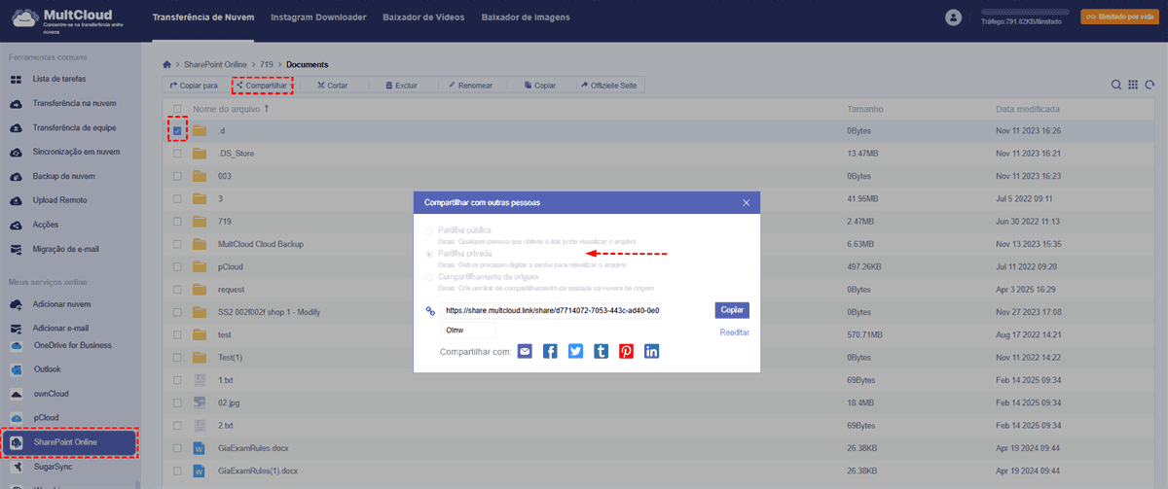Check the 1.txt file checkbox
Screen dimensions: 1168x489
[176, 380]
